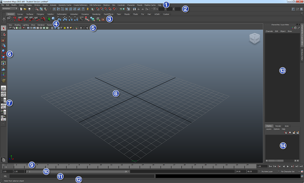Click the Lasso select tool in toolbox
Viewport: 304px width, 183px height.
pyautogui.click(x=4, y=34)
